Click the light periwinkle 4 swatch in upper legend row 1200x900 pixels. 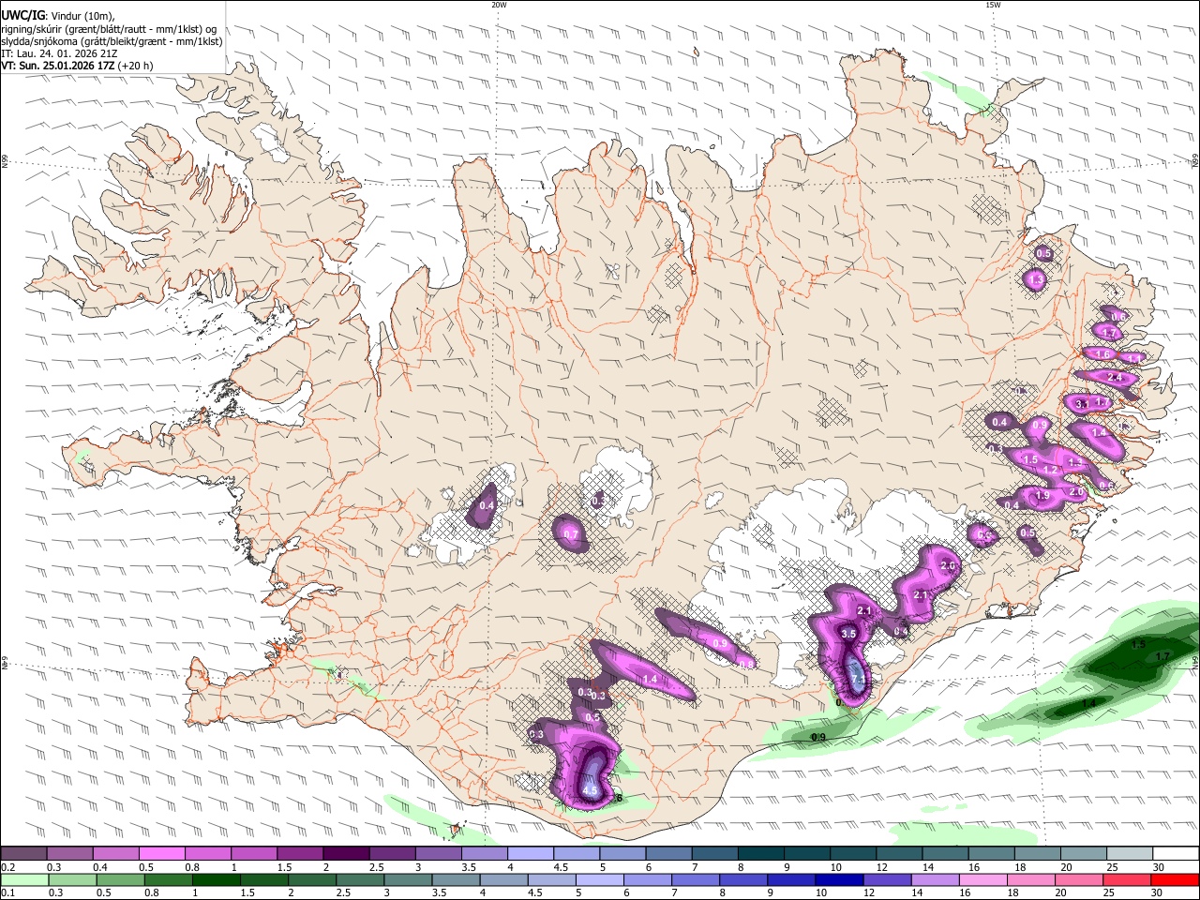[531, 853]
